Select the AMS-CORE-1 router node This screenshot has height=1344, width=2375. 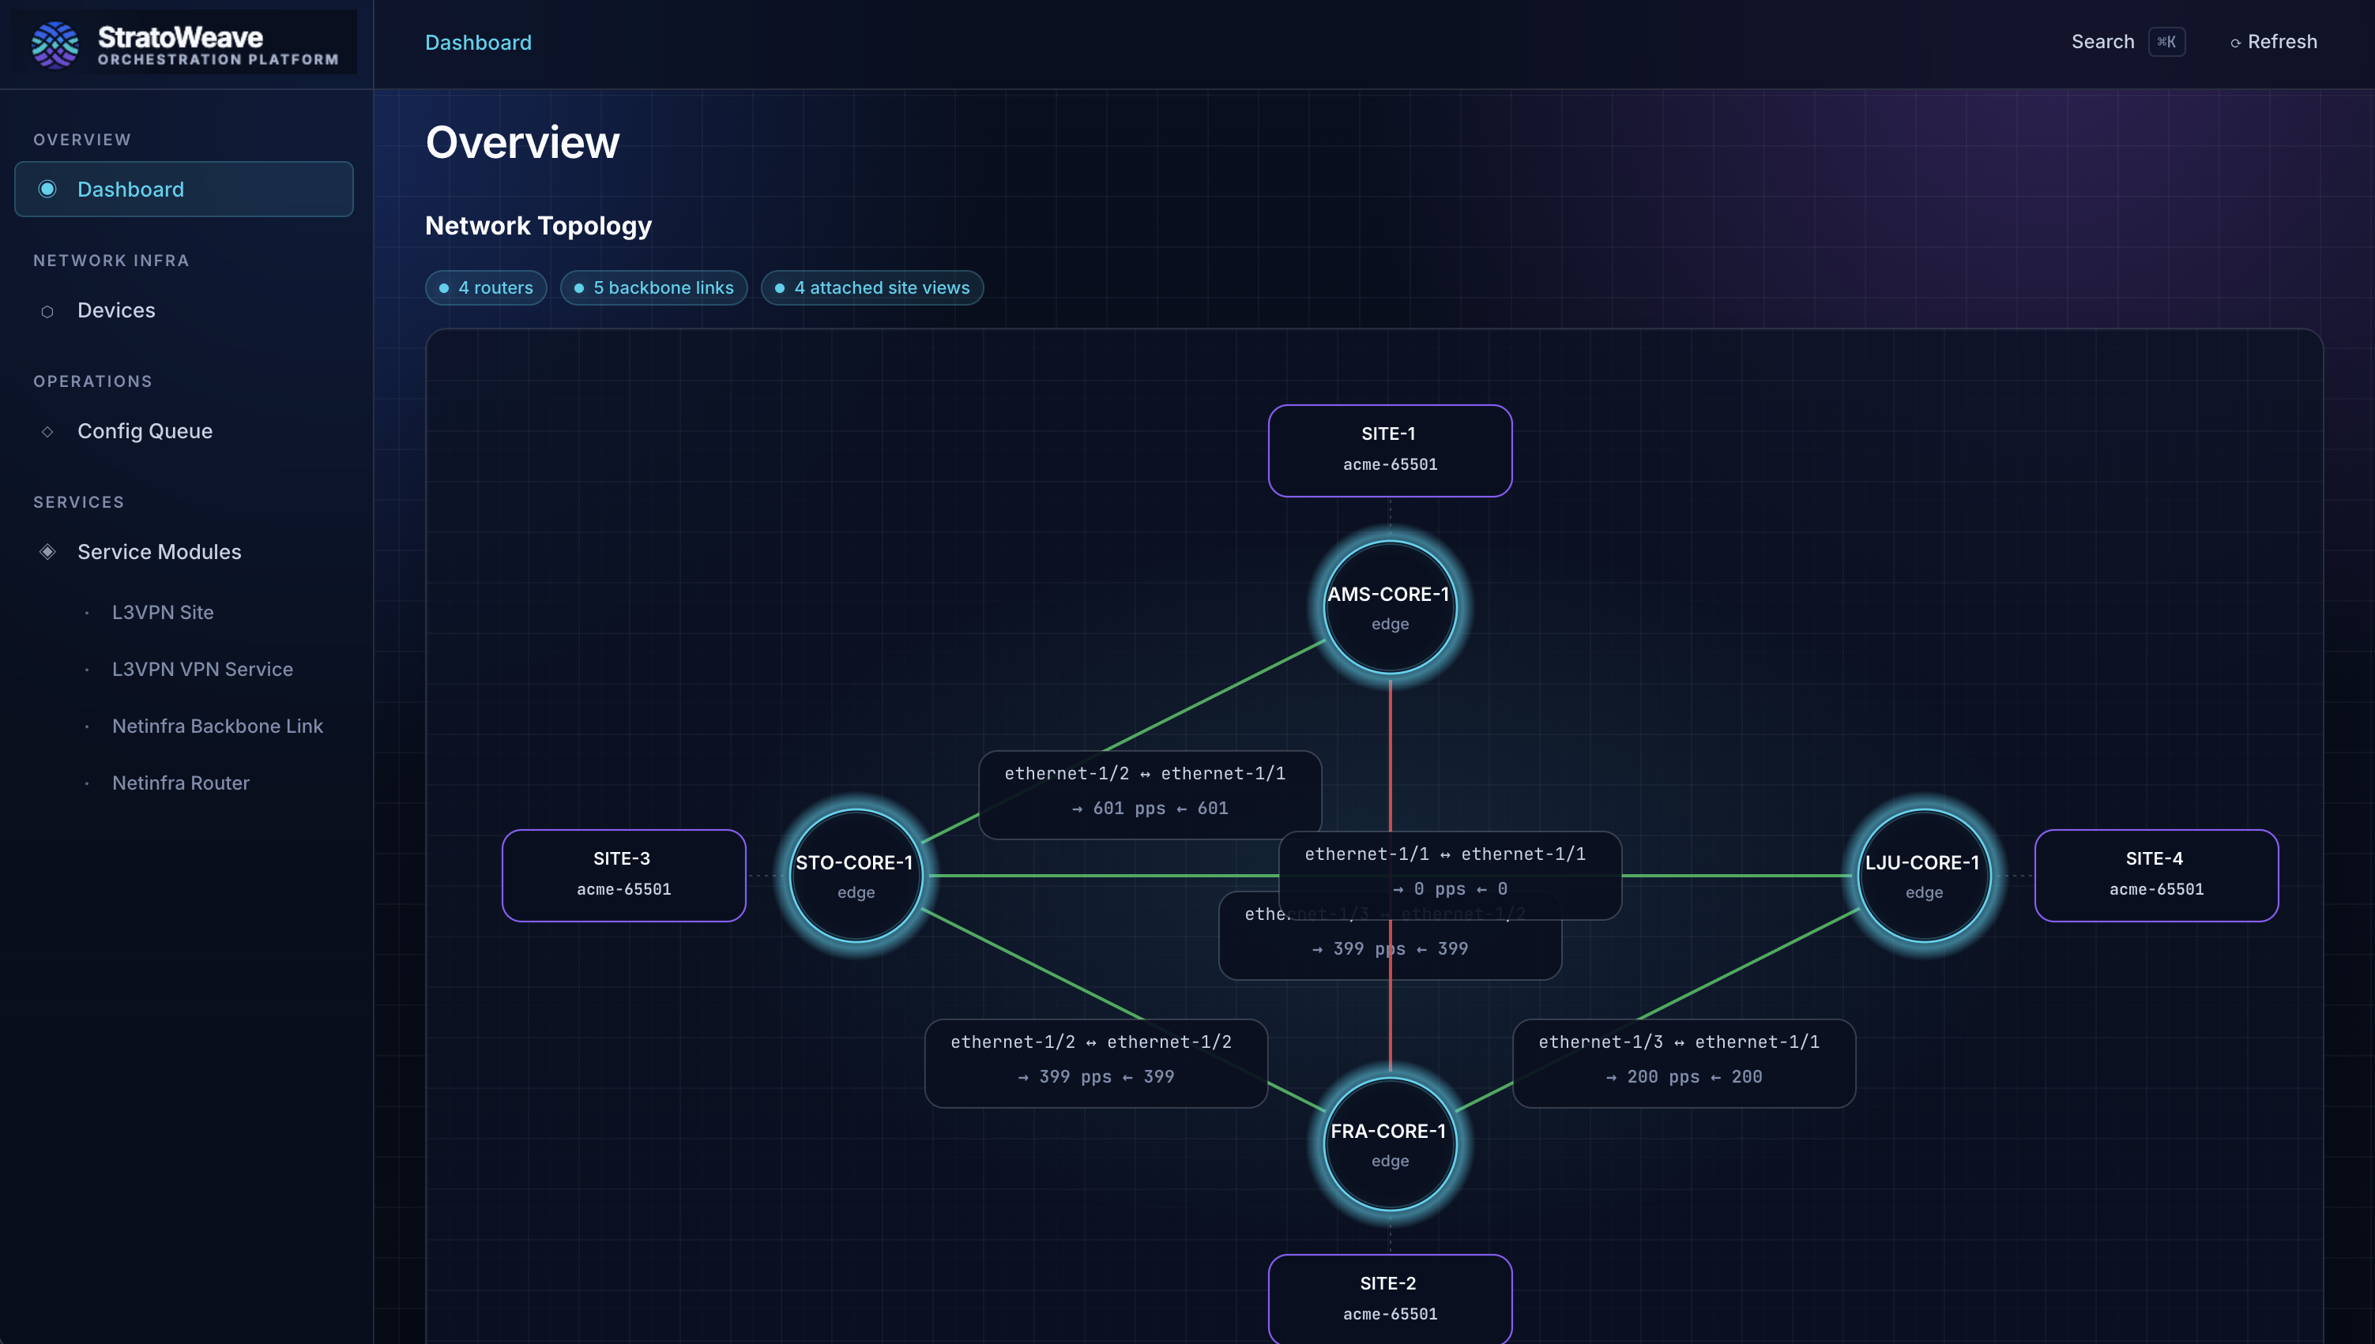[1390, 606]
